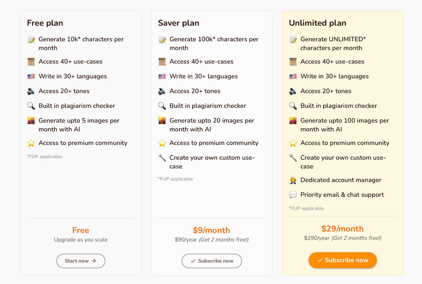Click the orange Subscribe now button
The width and height of the screenshot is (422, 284).
pos(343,260)
